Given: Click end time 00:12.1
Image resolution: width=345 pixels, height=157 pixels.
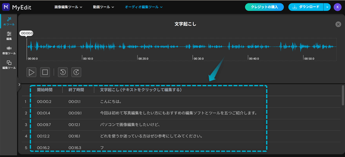Looking at the screenshot, I should pos(75,125).
